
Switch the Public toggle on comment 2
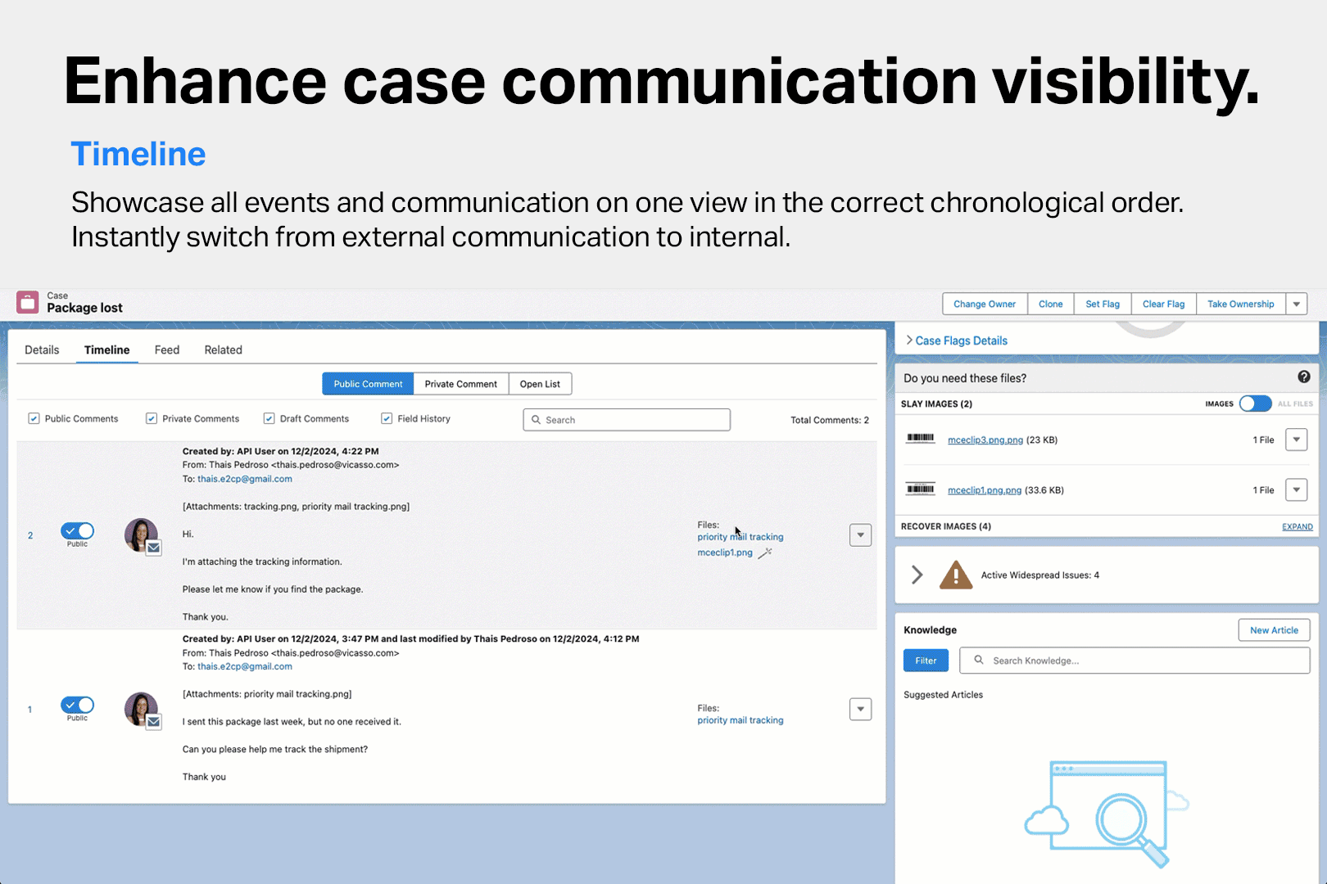point(77,530)
